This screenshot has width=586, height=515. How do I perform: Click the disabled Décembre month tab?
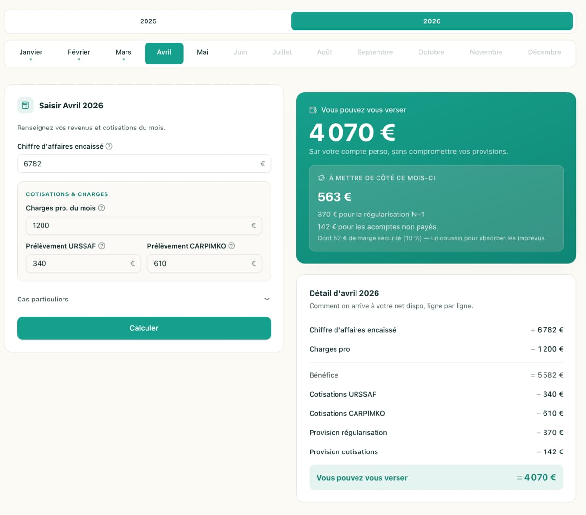544,53
